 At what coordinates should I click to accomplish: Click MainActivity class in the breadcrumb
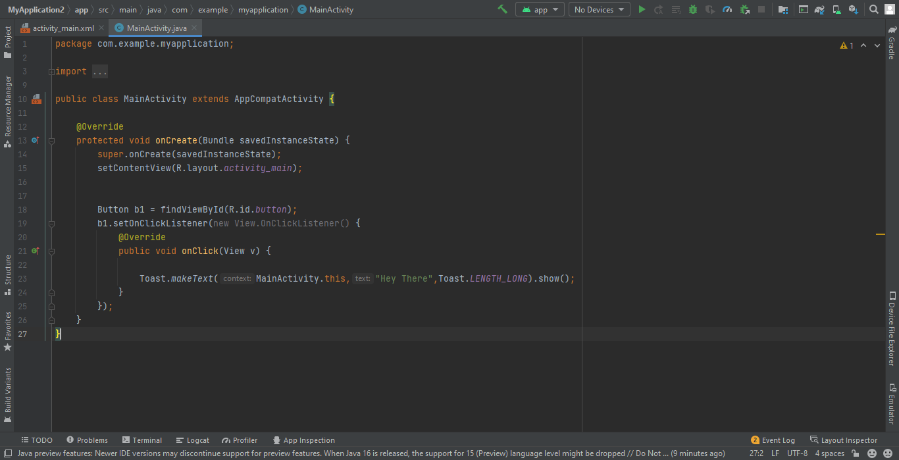click(326, 10)
